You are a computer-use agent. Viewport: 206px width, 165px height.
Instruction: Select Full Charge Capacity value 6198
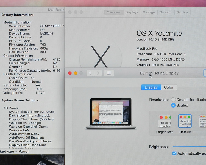[57, 70]
